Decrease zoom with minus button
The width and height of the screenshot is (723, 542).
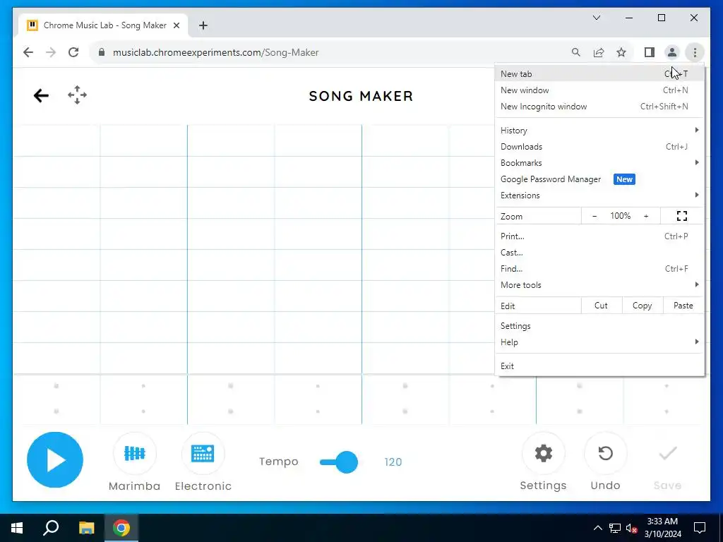pos(594,216)
